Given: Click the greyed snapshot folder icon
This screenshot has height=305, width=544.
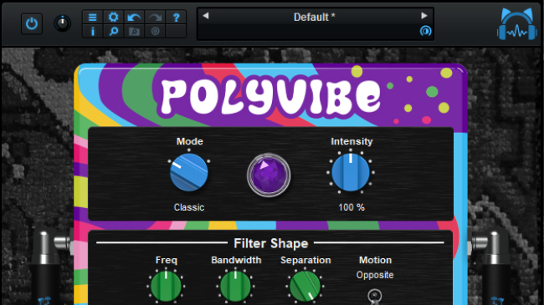Looking at the screenshot, I should pyautogui.click(x=134, y=31).
